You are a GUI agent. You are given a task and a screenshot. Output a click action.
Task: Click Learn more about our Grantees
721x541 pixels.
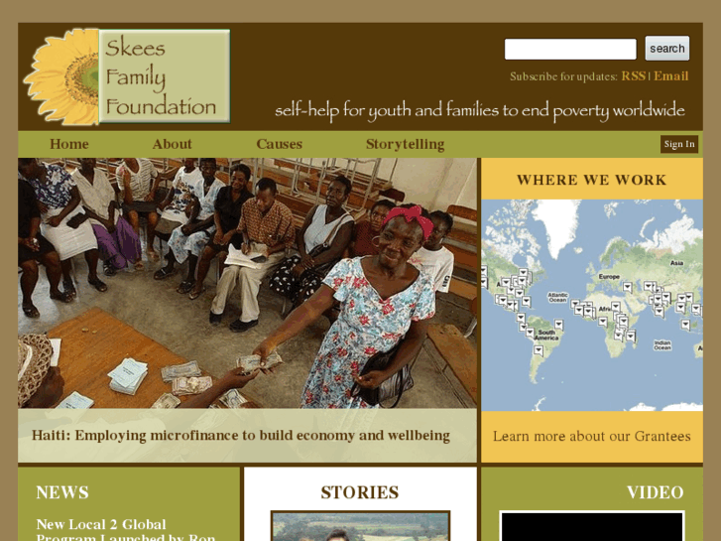592,436
